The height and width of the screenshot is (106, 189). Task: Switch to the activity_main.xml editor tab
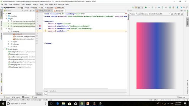pyautogui.click(x=44, y=11)
